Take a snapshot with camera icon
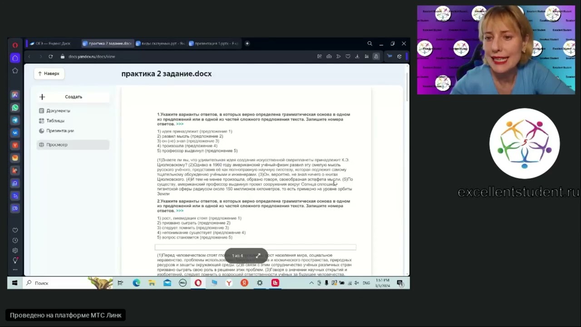 pos(329,56)
